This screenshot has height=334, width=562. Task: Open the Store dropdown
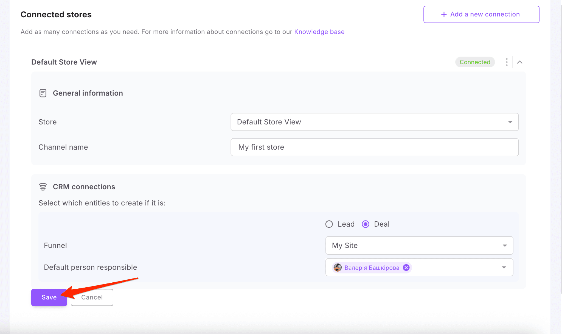pyautogui.click(x=374, y=122)
